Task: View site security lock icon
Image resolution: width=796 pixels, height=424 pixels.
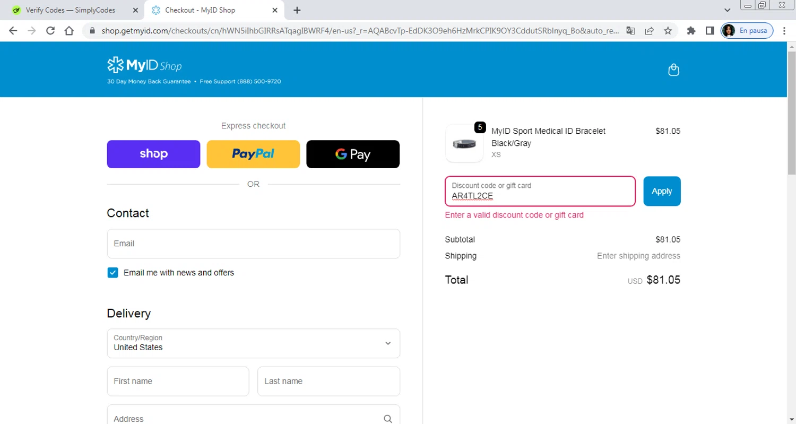Action: click(93, 31)
